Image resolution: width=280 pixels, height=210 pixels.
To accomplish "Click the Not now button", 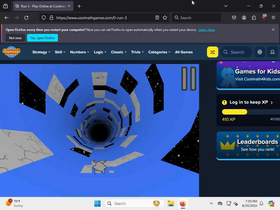I will tap(15, 38).
